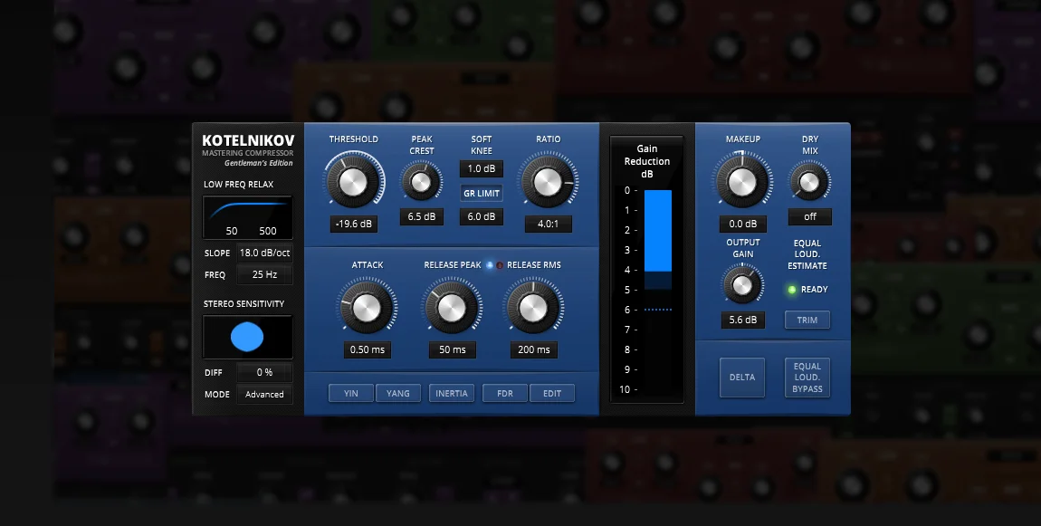Click the blue Release Peak indicator LED
1041x526 pixels.
pyautogui.click(x=490, y=265)
